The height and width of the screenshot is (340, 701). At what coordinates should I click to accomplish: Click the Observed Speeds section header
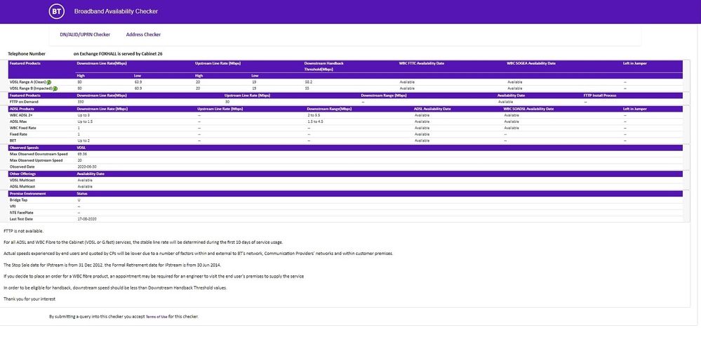(x=23, y=148)
